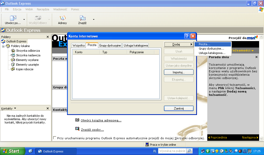The height and width of the screenshot is (155, 264).
Task: Click the Wyszukaj na pulpicie search field
Action: [x=172, y=151]
